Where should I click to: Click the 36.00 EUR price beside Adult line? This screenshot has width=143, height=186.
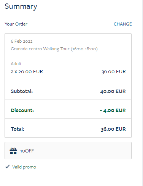pos(113,72)
